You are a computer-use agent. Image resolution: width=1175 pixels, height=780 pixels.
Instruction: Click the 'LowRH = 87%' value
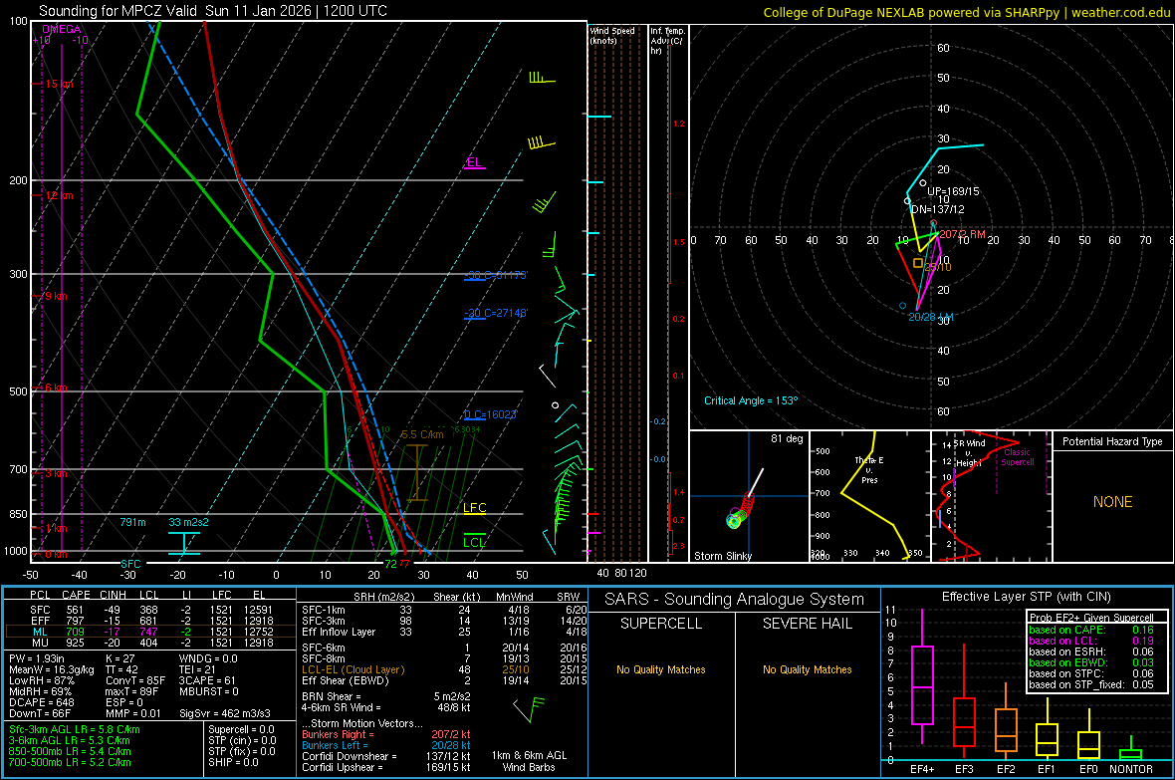tap(41, 680)
